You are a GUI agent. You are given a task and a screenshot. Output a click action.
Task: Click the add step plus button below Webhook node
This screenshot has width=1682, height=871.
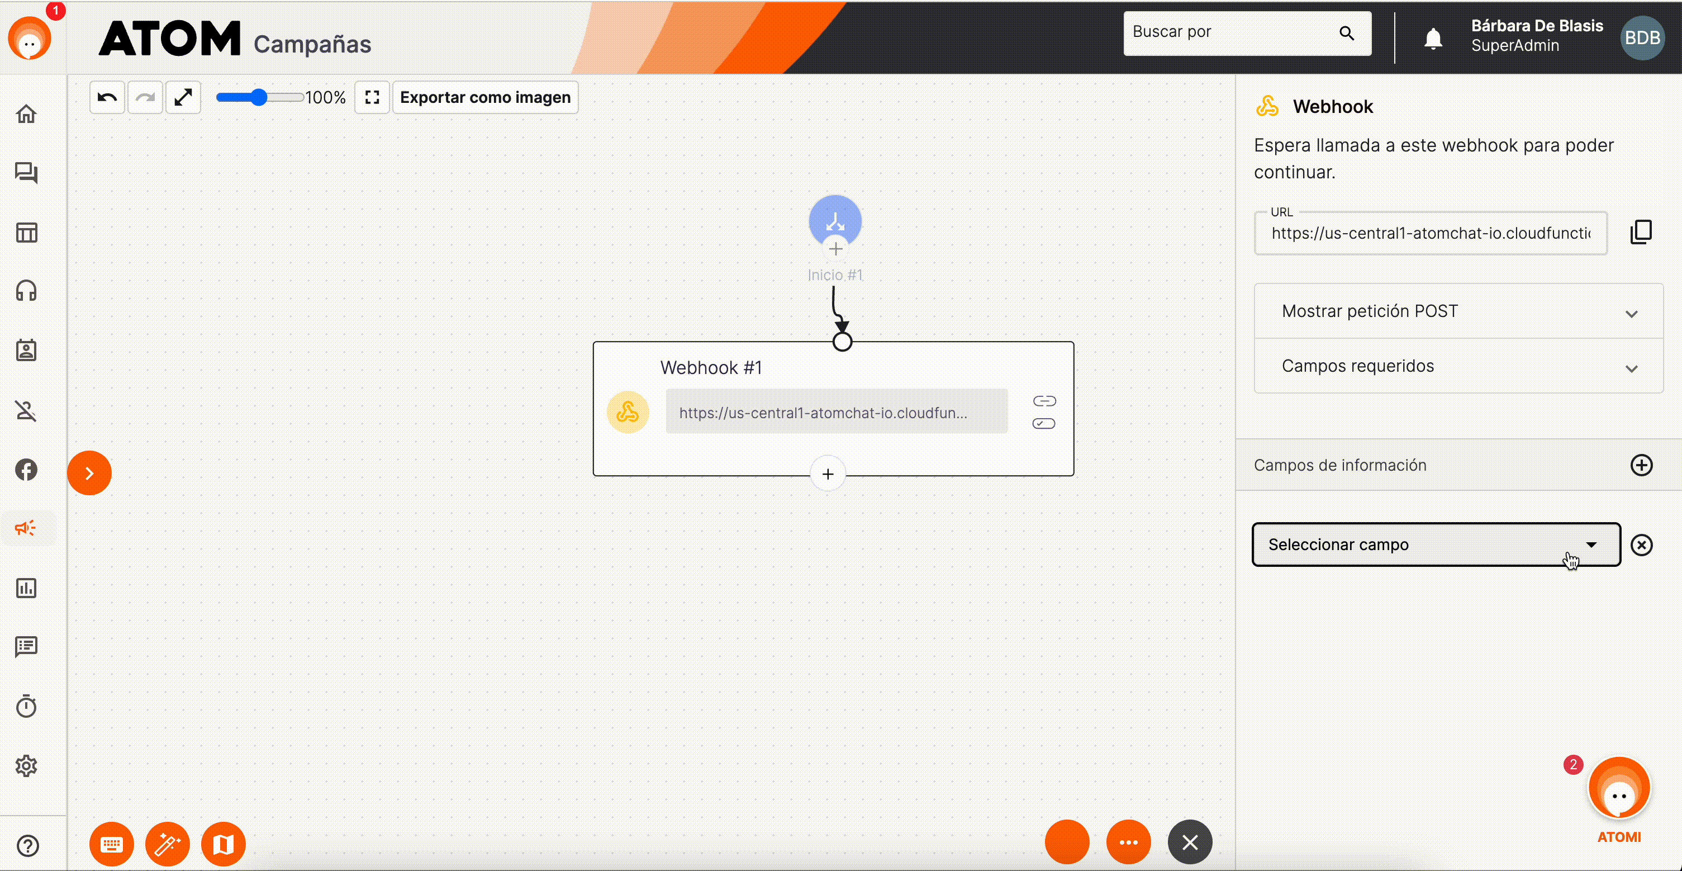[x=828, y=474]
